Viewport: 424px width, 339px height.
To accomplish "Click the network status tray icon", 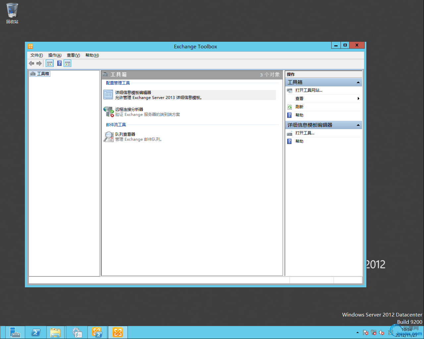I will pyautogui.click(x=374, y=332).
